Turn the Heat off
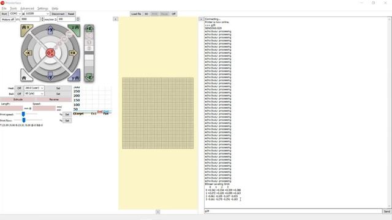The image size is (392, 220). 19,88
